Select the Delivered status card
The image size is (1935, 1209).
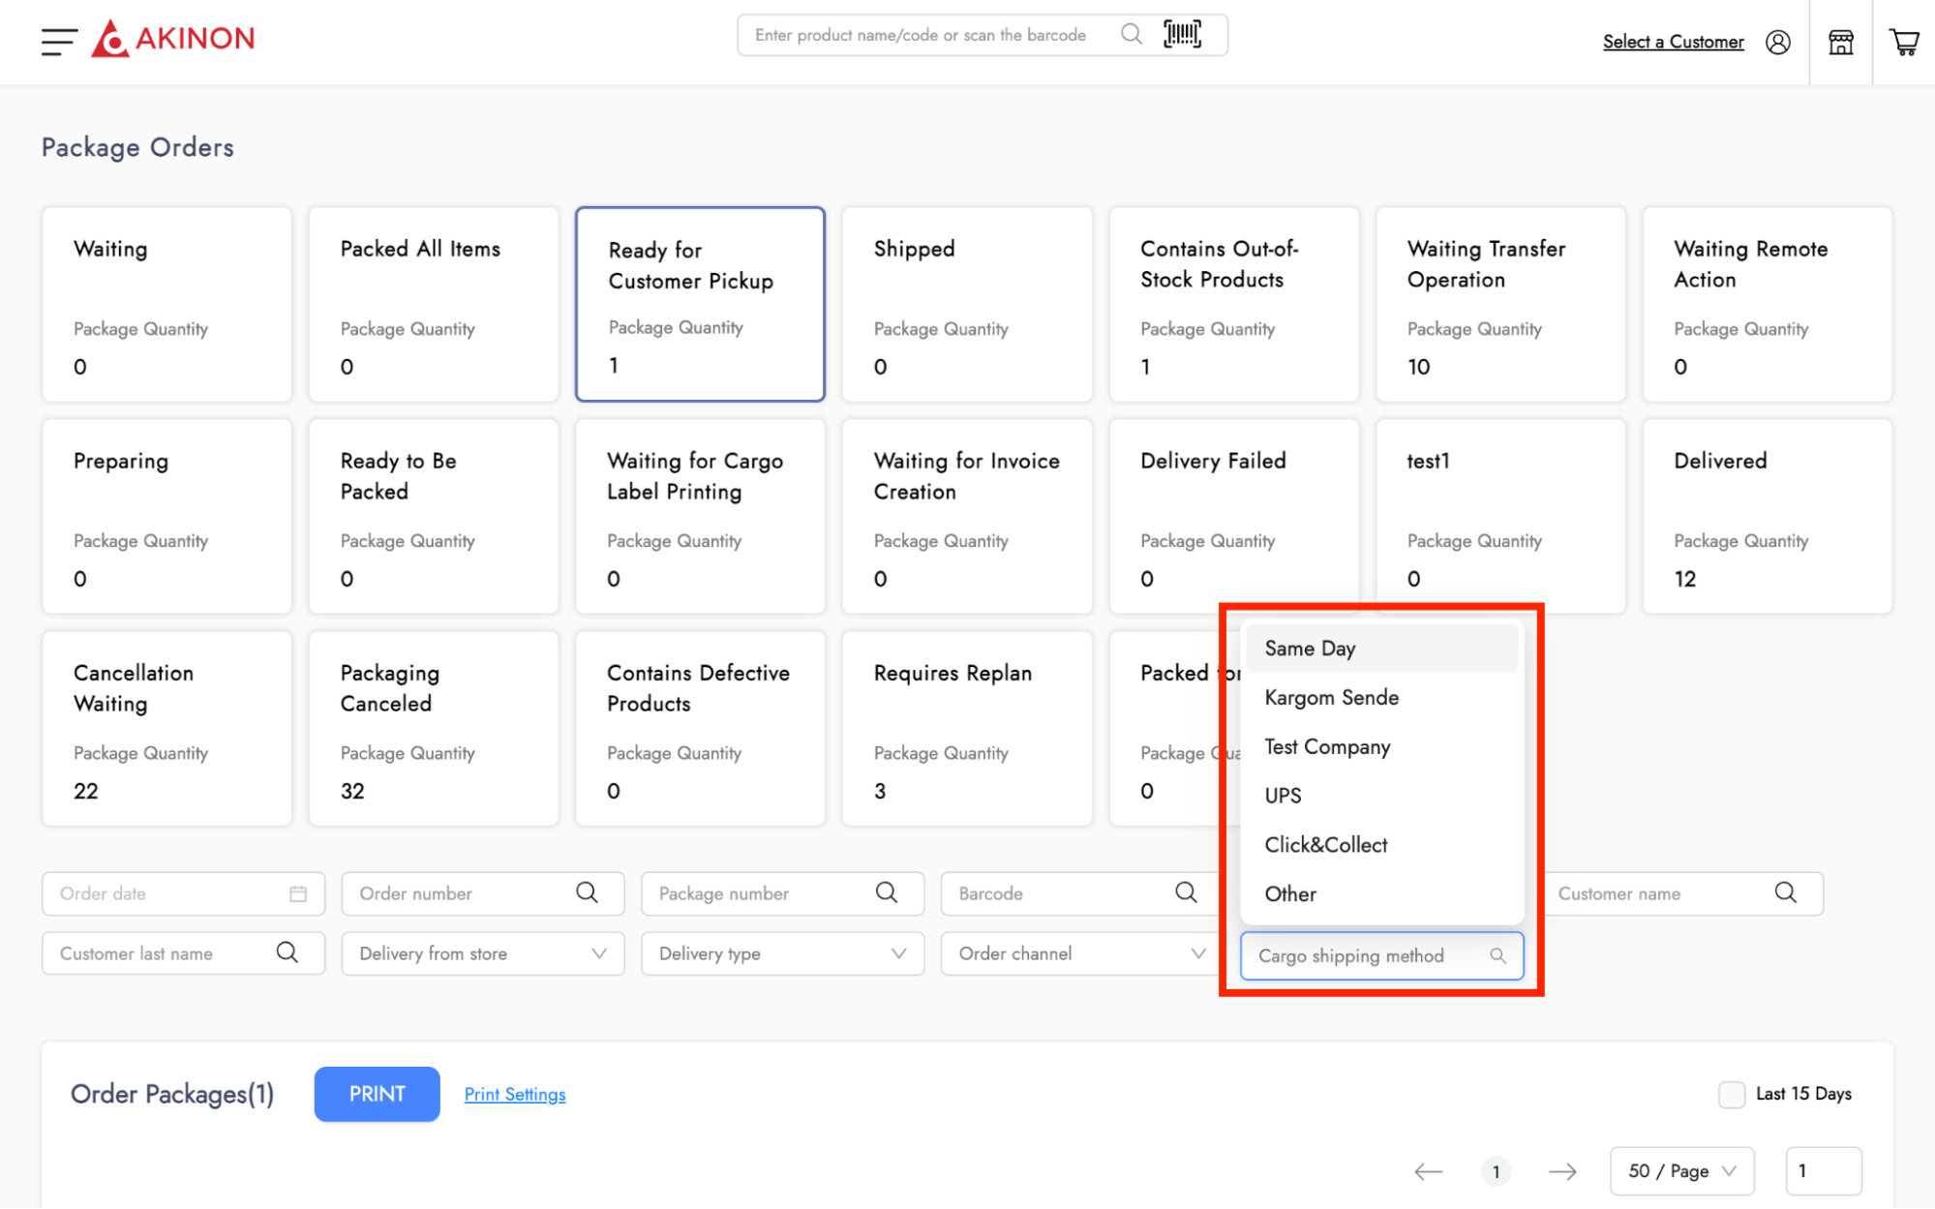[x=1767, y=515]
